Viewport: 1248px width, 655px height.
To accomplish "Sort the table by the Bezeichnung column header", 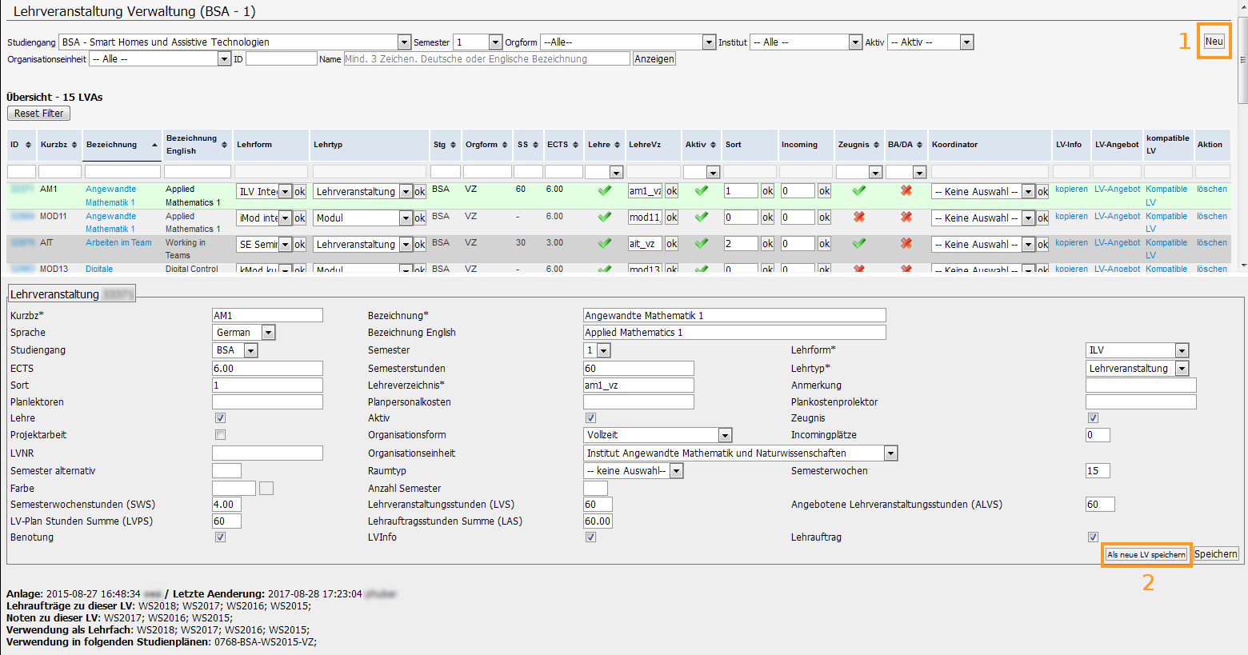I will 112,145.
